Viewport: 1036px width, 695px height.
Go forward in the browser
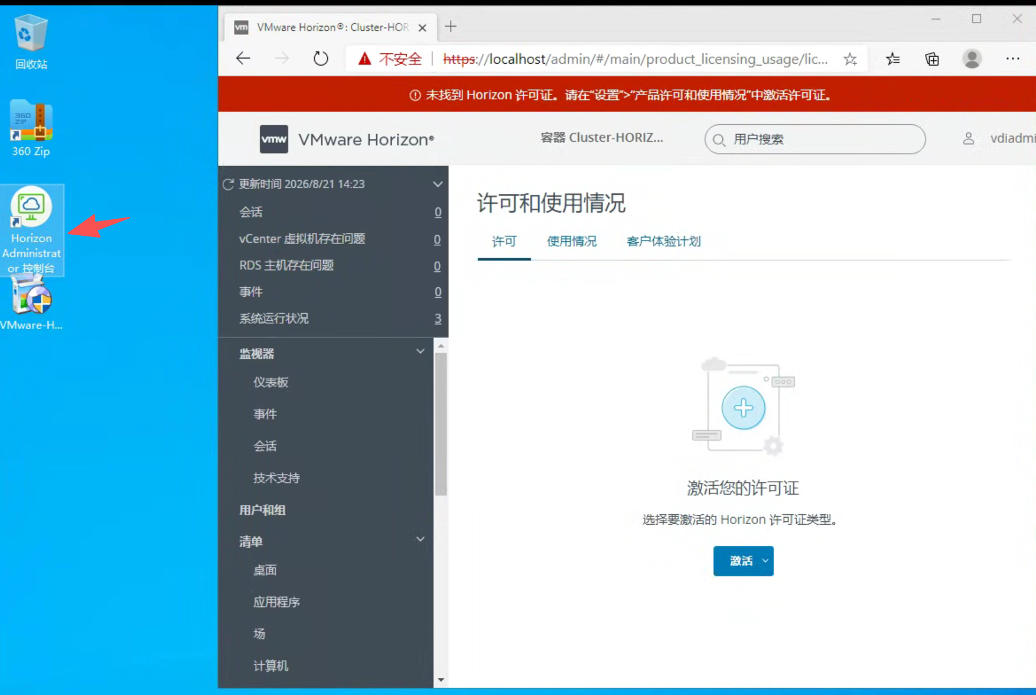click(x=282, y=59)
